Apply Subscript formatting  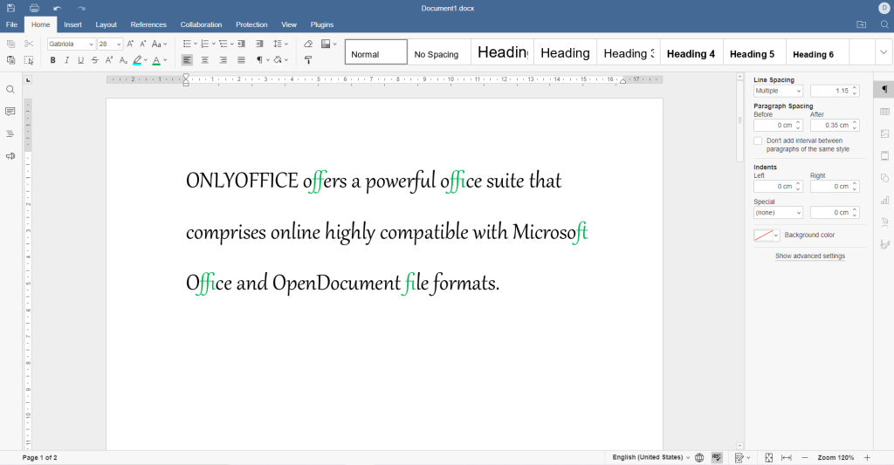[123, 60]
